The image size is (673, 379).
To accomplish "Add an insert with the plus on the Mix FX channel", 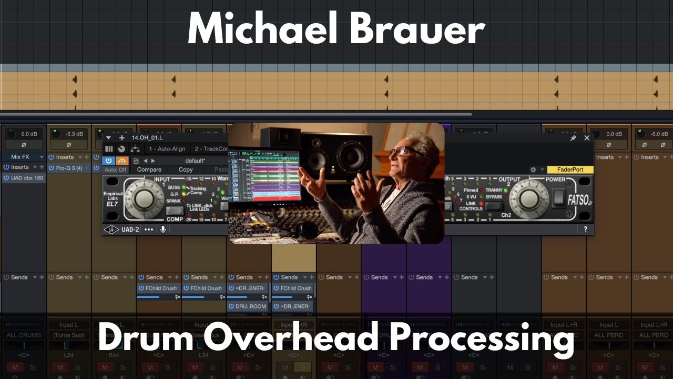I will click(x=42, y=167).
